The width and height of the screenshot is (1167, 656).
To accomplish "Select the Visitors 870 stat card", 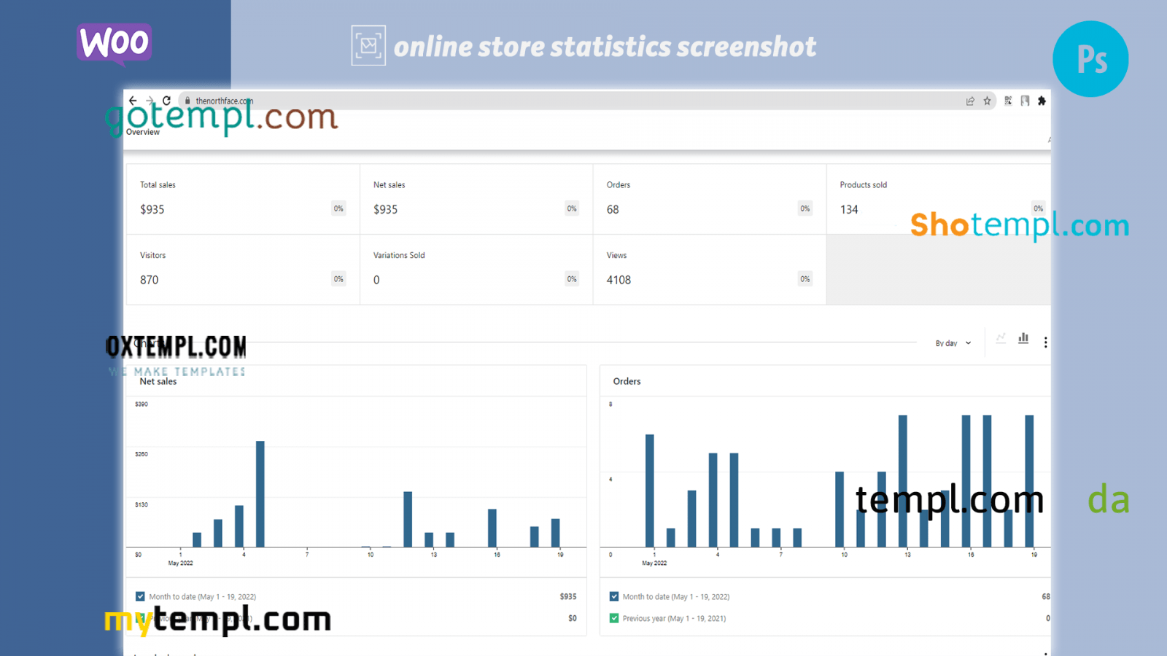I will point(242,269).
